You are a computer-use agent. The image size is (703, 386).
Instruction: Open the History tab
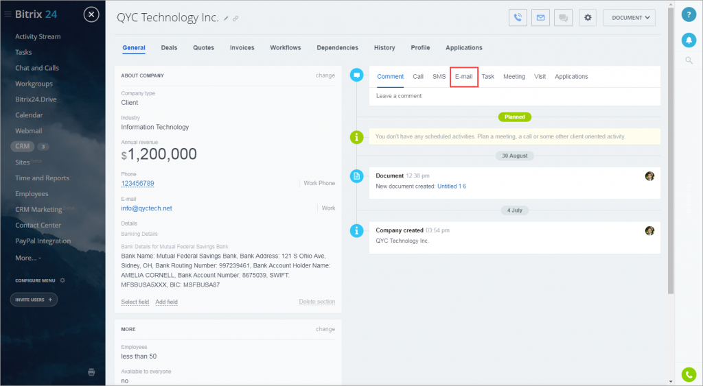(384, 47)
